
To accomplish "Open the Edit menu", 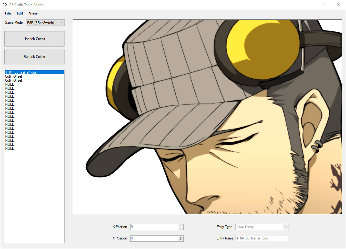I will 19,13.
